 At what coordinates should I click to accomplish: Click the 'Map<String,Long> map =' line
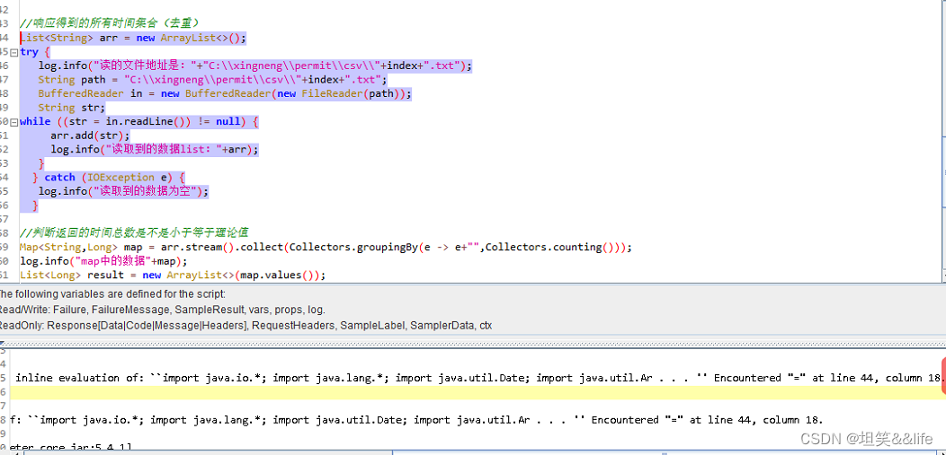[326, 247]
